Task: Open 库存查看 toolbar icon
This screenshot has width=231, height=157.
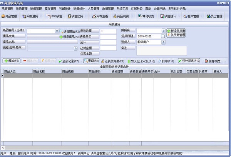Action: pos(100,16)
